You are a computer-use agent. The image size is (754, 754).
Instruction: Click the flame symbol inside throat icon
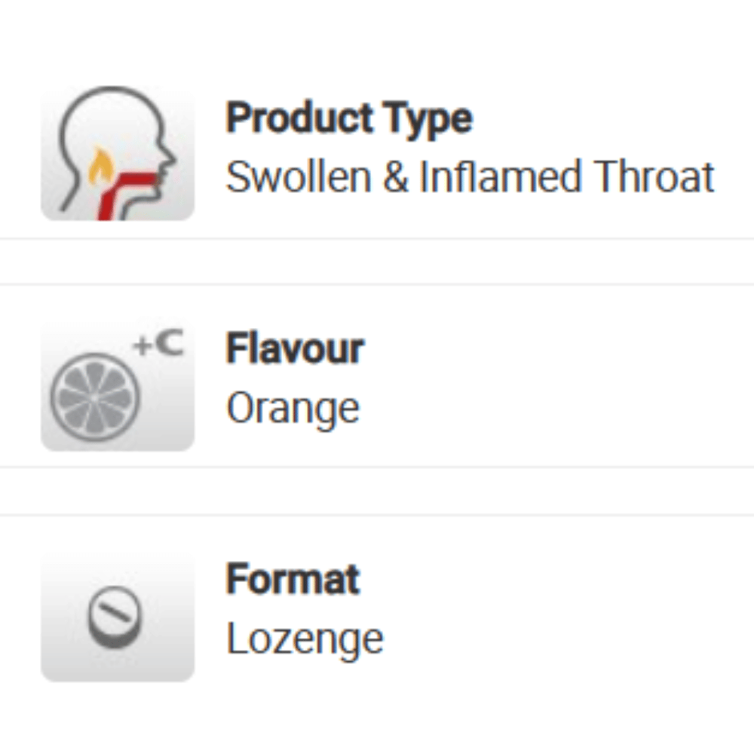(x=98, y=168)
